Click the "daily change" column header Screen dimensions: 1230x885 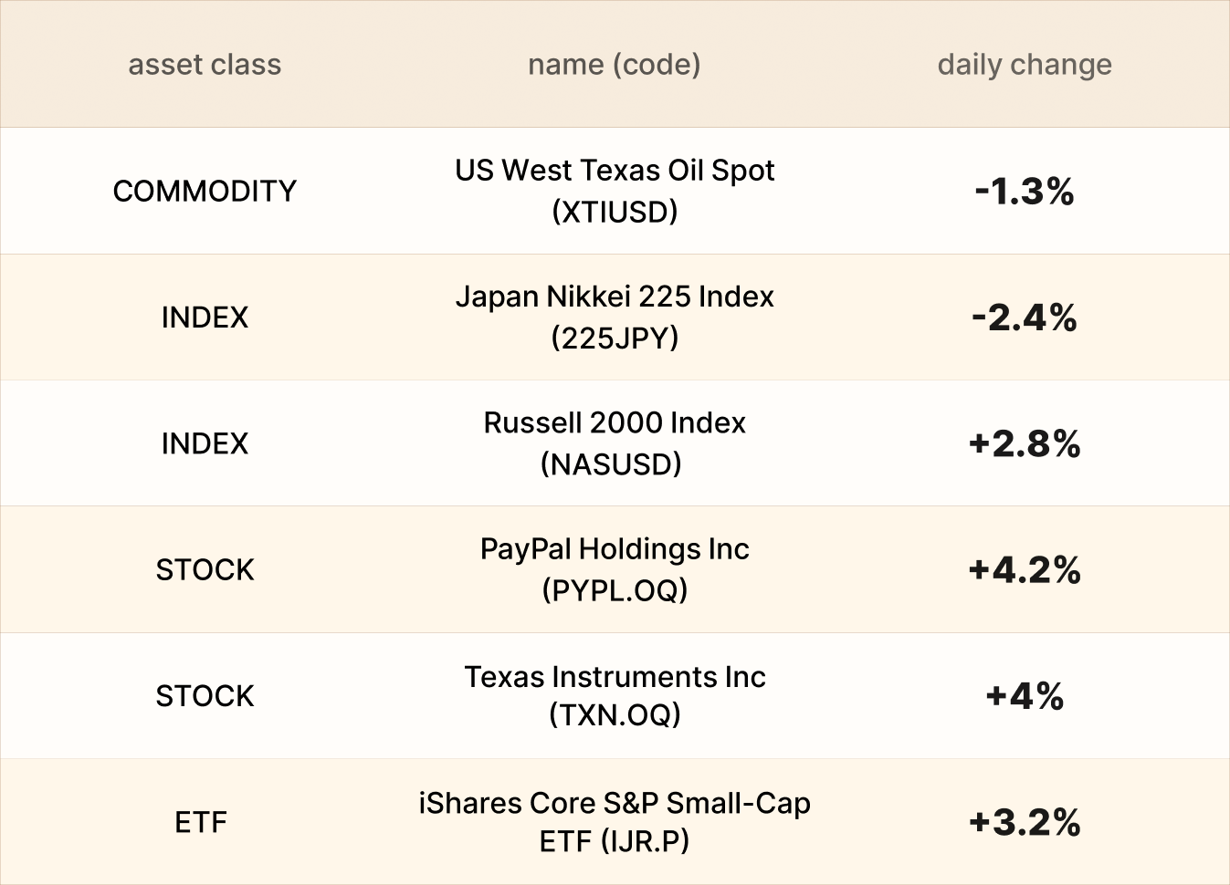[x=1024, y=65]
